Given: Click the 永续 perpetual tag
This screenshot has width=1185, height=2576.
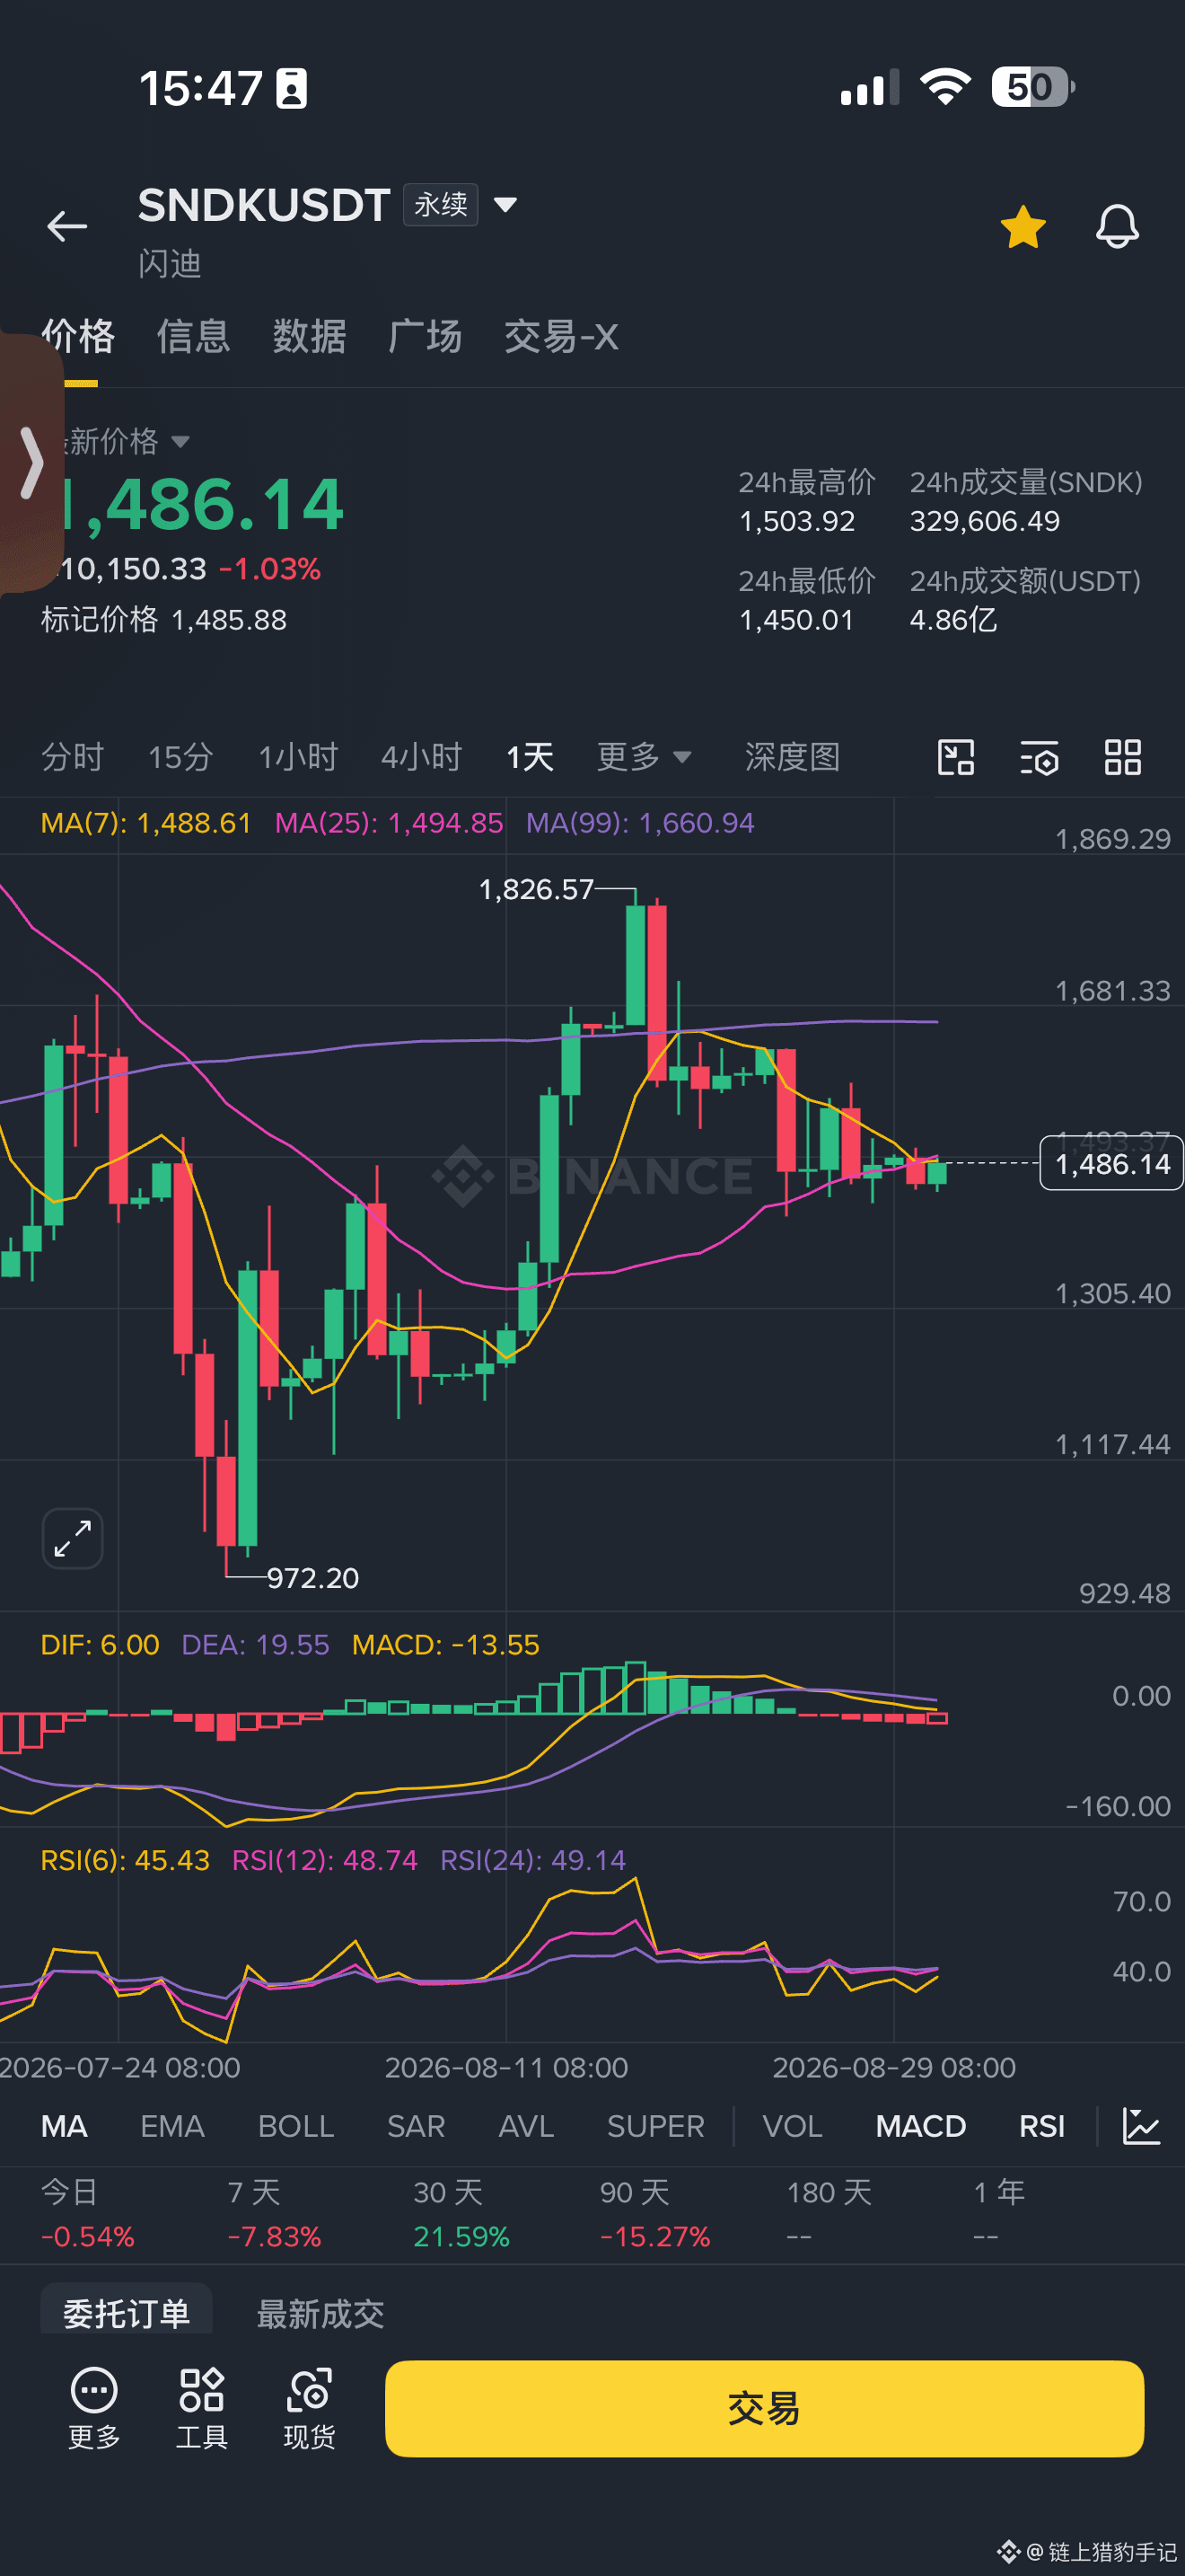Looking at the screenshot, I should (x=441, y=205).
